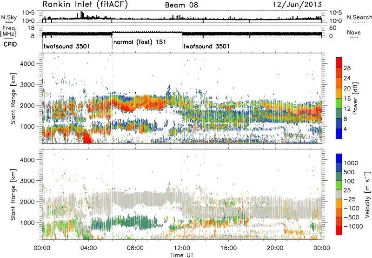Viewport: 372px width, 258px height.
Task: Select the 'N.Search' legend label
Action: (x=359, y=17)
